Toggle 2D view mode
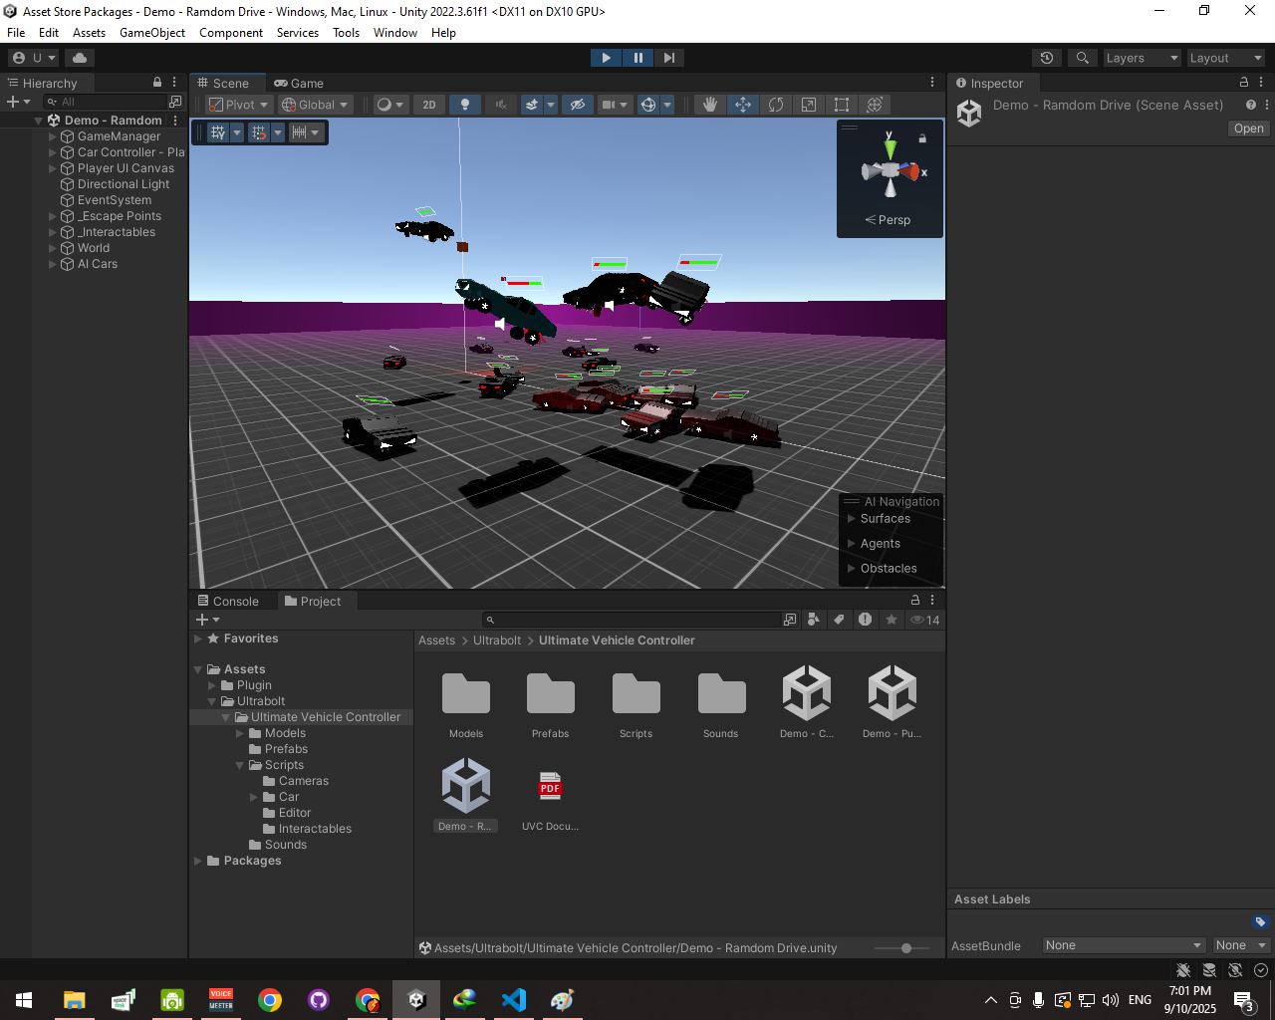The height and width of the screenshot is (1020, 1275). [429, 105]
